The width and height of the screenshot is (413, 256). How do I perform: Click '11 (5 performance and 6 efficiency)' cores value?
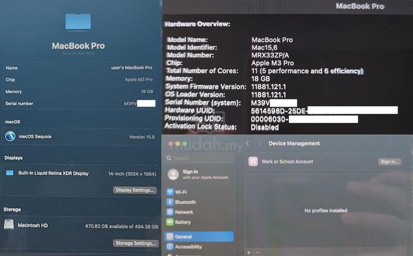point(307,70)
